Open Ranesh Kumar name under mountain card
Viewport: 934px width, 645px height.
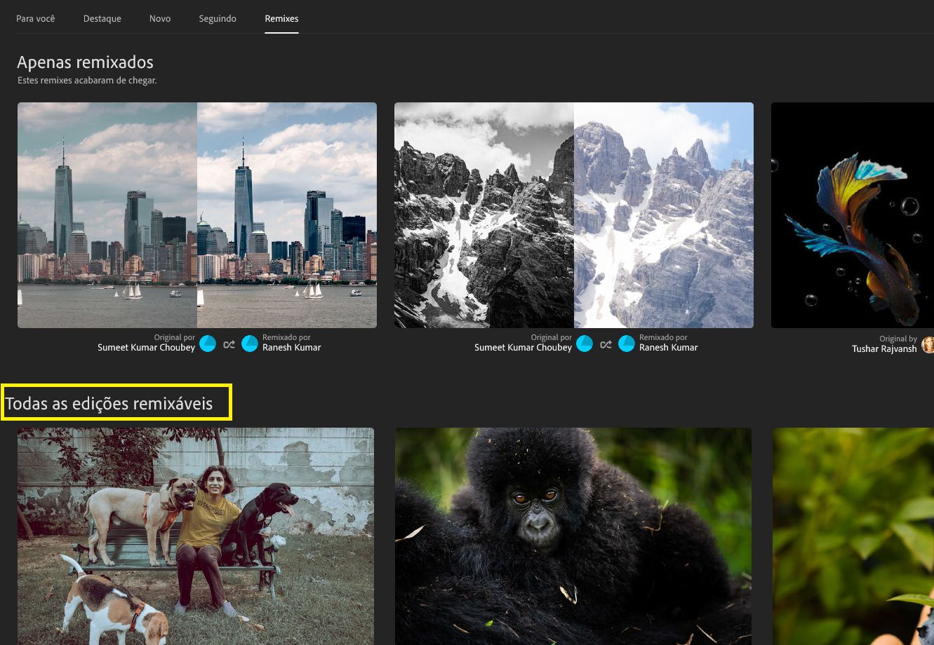(669, 348)
